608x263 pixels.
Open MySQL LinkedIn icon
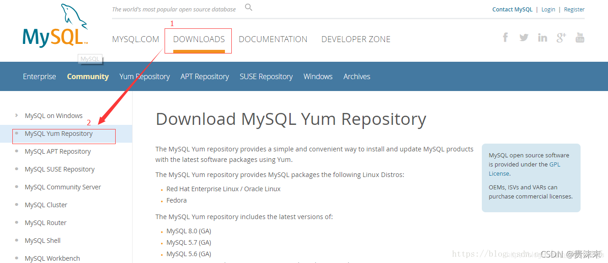(x=543, y=38)
